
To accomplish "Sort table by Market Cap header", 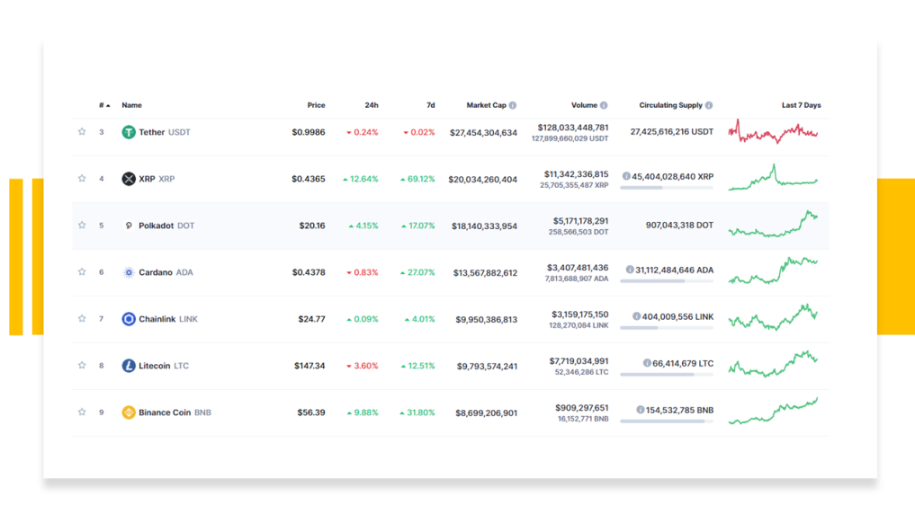I will pyautogui.click(x=486, y=105).
